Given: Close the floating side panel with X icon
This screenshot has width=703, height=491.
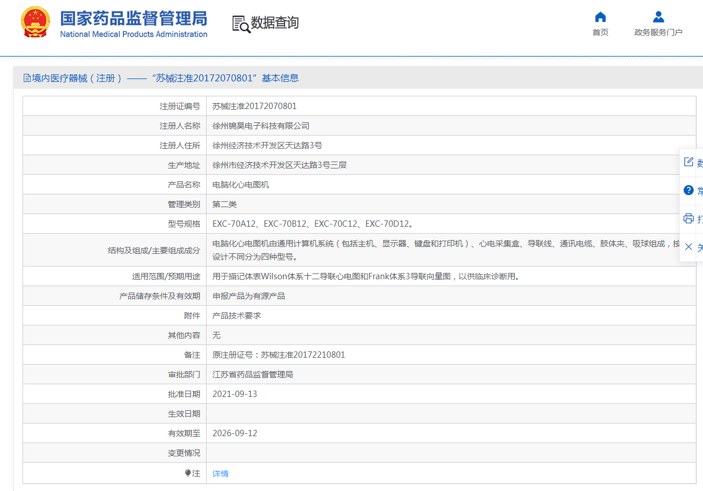Looking at the screenshot, I should click(x=688, y=247).
